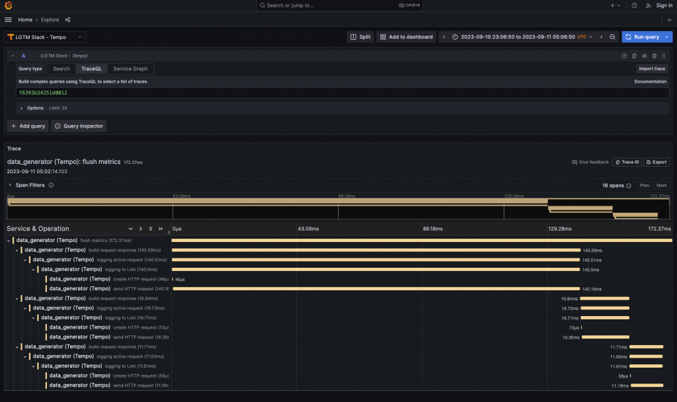677x402 pixels.
Task: Toggle the hamburger navigation menu
Action: coord(8,20)
